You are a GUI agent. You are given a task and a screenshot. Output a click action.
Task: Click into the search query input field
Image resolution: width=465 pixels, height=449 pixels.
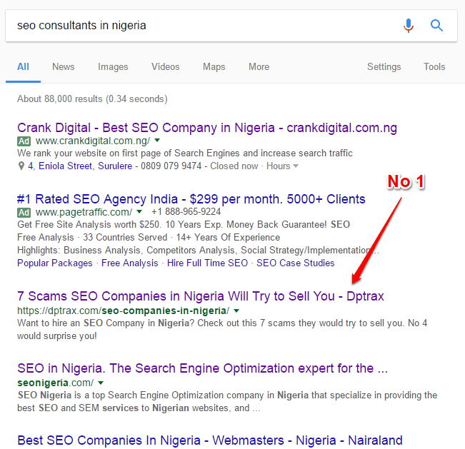(x=204, y=26)
